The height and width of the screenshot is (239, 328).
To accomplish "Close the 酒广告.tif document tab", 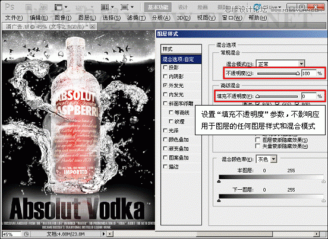I will (93, 27).
